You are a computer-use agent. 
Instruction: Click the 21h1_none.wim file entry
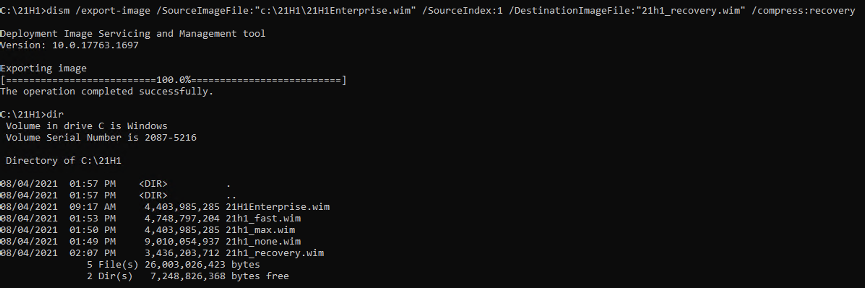[263, 241]
